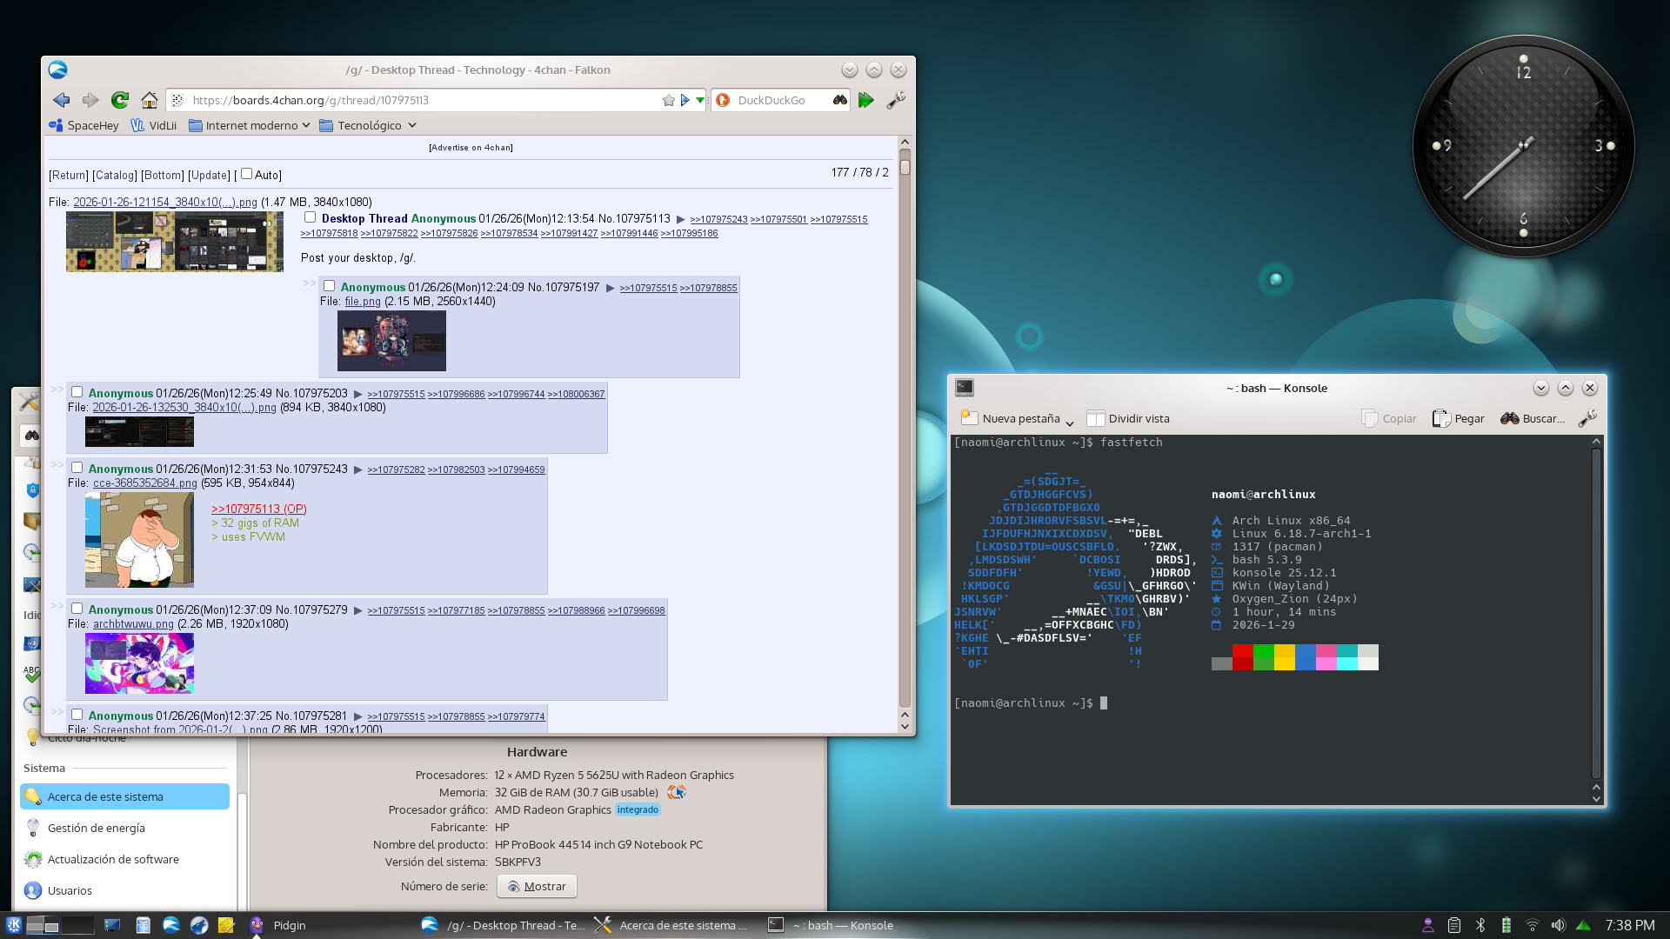Reload the page in Falkon
Image resolution: width=1670 pixels, height=939 pixels.
[x=120, y=100]
